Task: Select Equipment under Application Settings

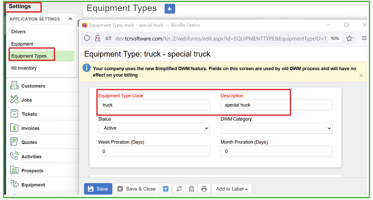Action: (22, 44)
